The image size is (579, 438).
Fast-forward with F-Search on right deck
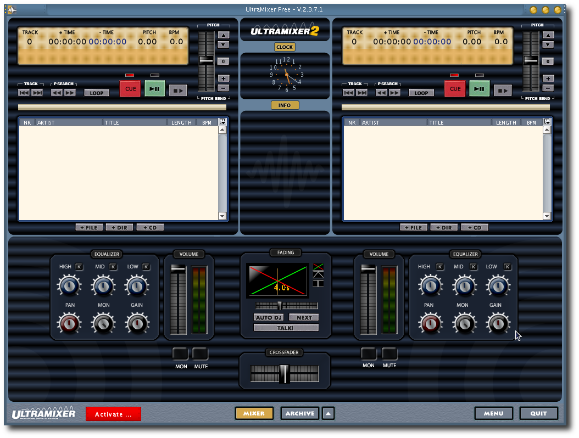[394, 93]
